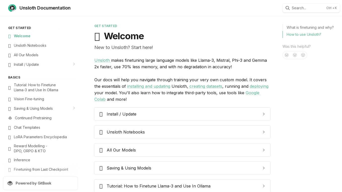Click icon beside All Our Models sidebar item
Screen dimensions: 342x192
click(10, 55)
